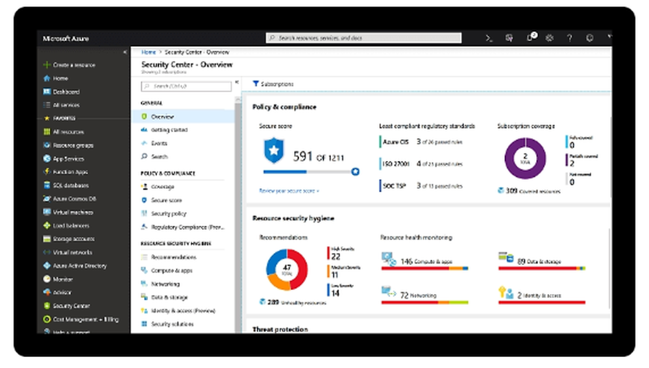Open Virtual machines in sidebar
Screen dimensions: 649x368
coord(68,212)
